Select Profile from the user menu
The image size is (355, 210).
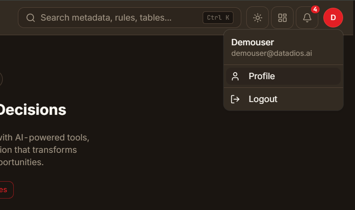point(283,76)
